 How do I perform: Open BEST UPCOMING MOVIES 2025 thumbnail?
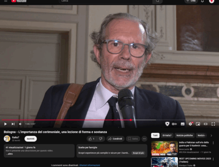(164, 162)
